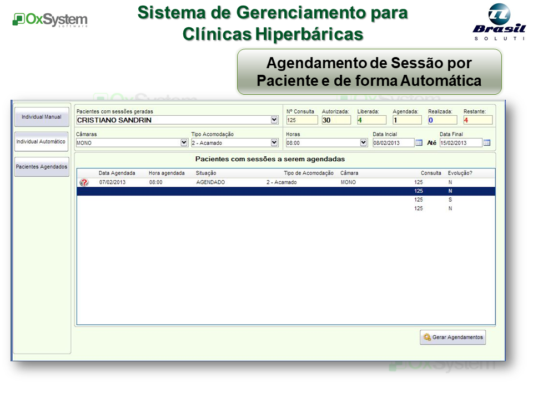Select the Individual Automático sidebar option
Viewport: 533px width, 399px height.
[x=41, y=142]
